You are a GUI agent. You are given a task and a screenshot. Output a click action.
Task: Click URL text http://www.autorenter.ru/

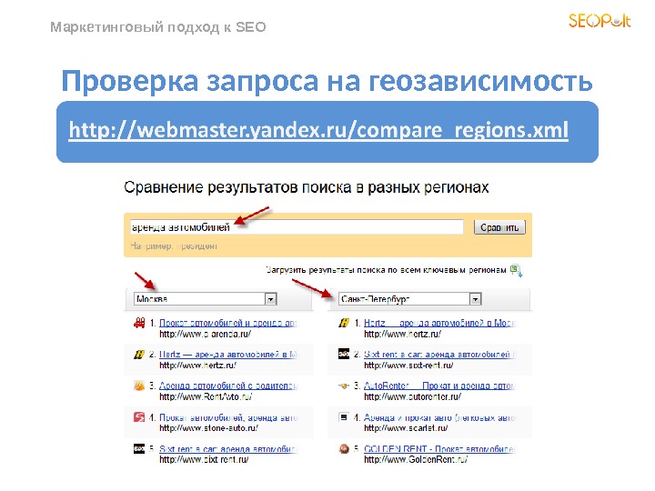point(412,396)
